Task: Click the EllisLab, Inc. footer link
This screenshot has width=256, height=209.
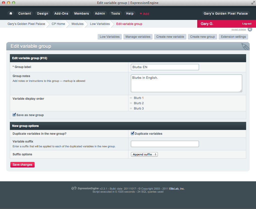Action: pos(177,189)
